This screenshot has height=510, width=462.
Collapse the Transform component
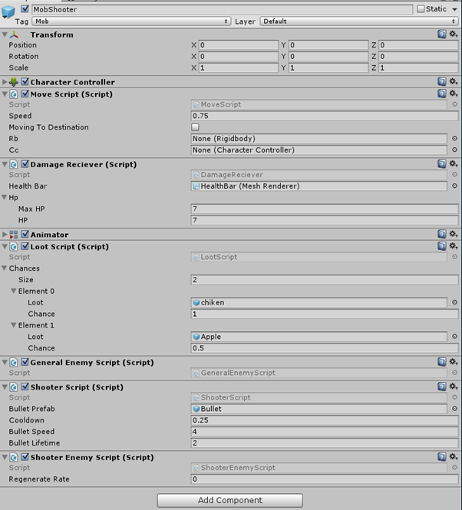(5, 35)
